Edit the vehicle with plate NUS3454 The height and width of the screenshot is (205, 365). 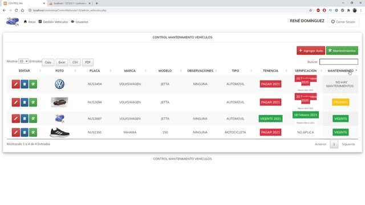coord(16,84)
